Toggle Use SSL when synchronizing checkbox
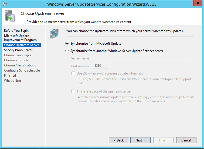The image size is (204, 149). coord(73,73)
